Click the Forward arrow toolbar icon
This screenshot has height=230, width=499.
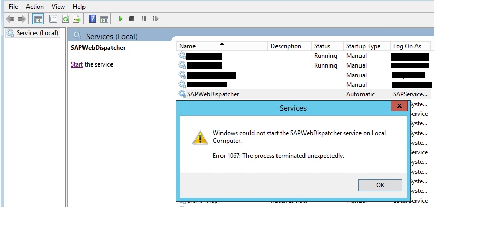point(21,19)
